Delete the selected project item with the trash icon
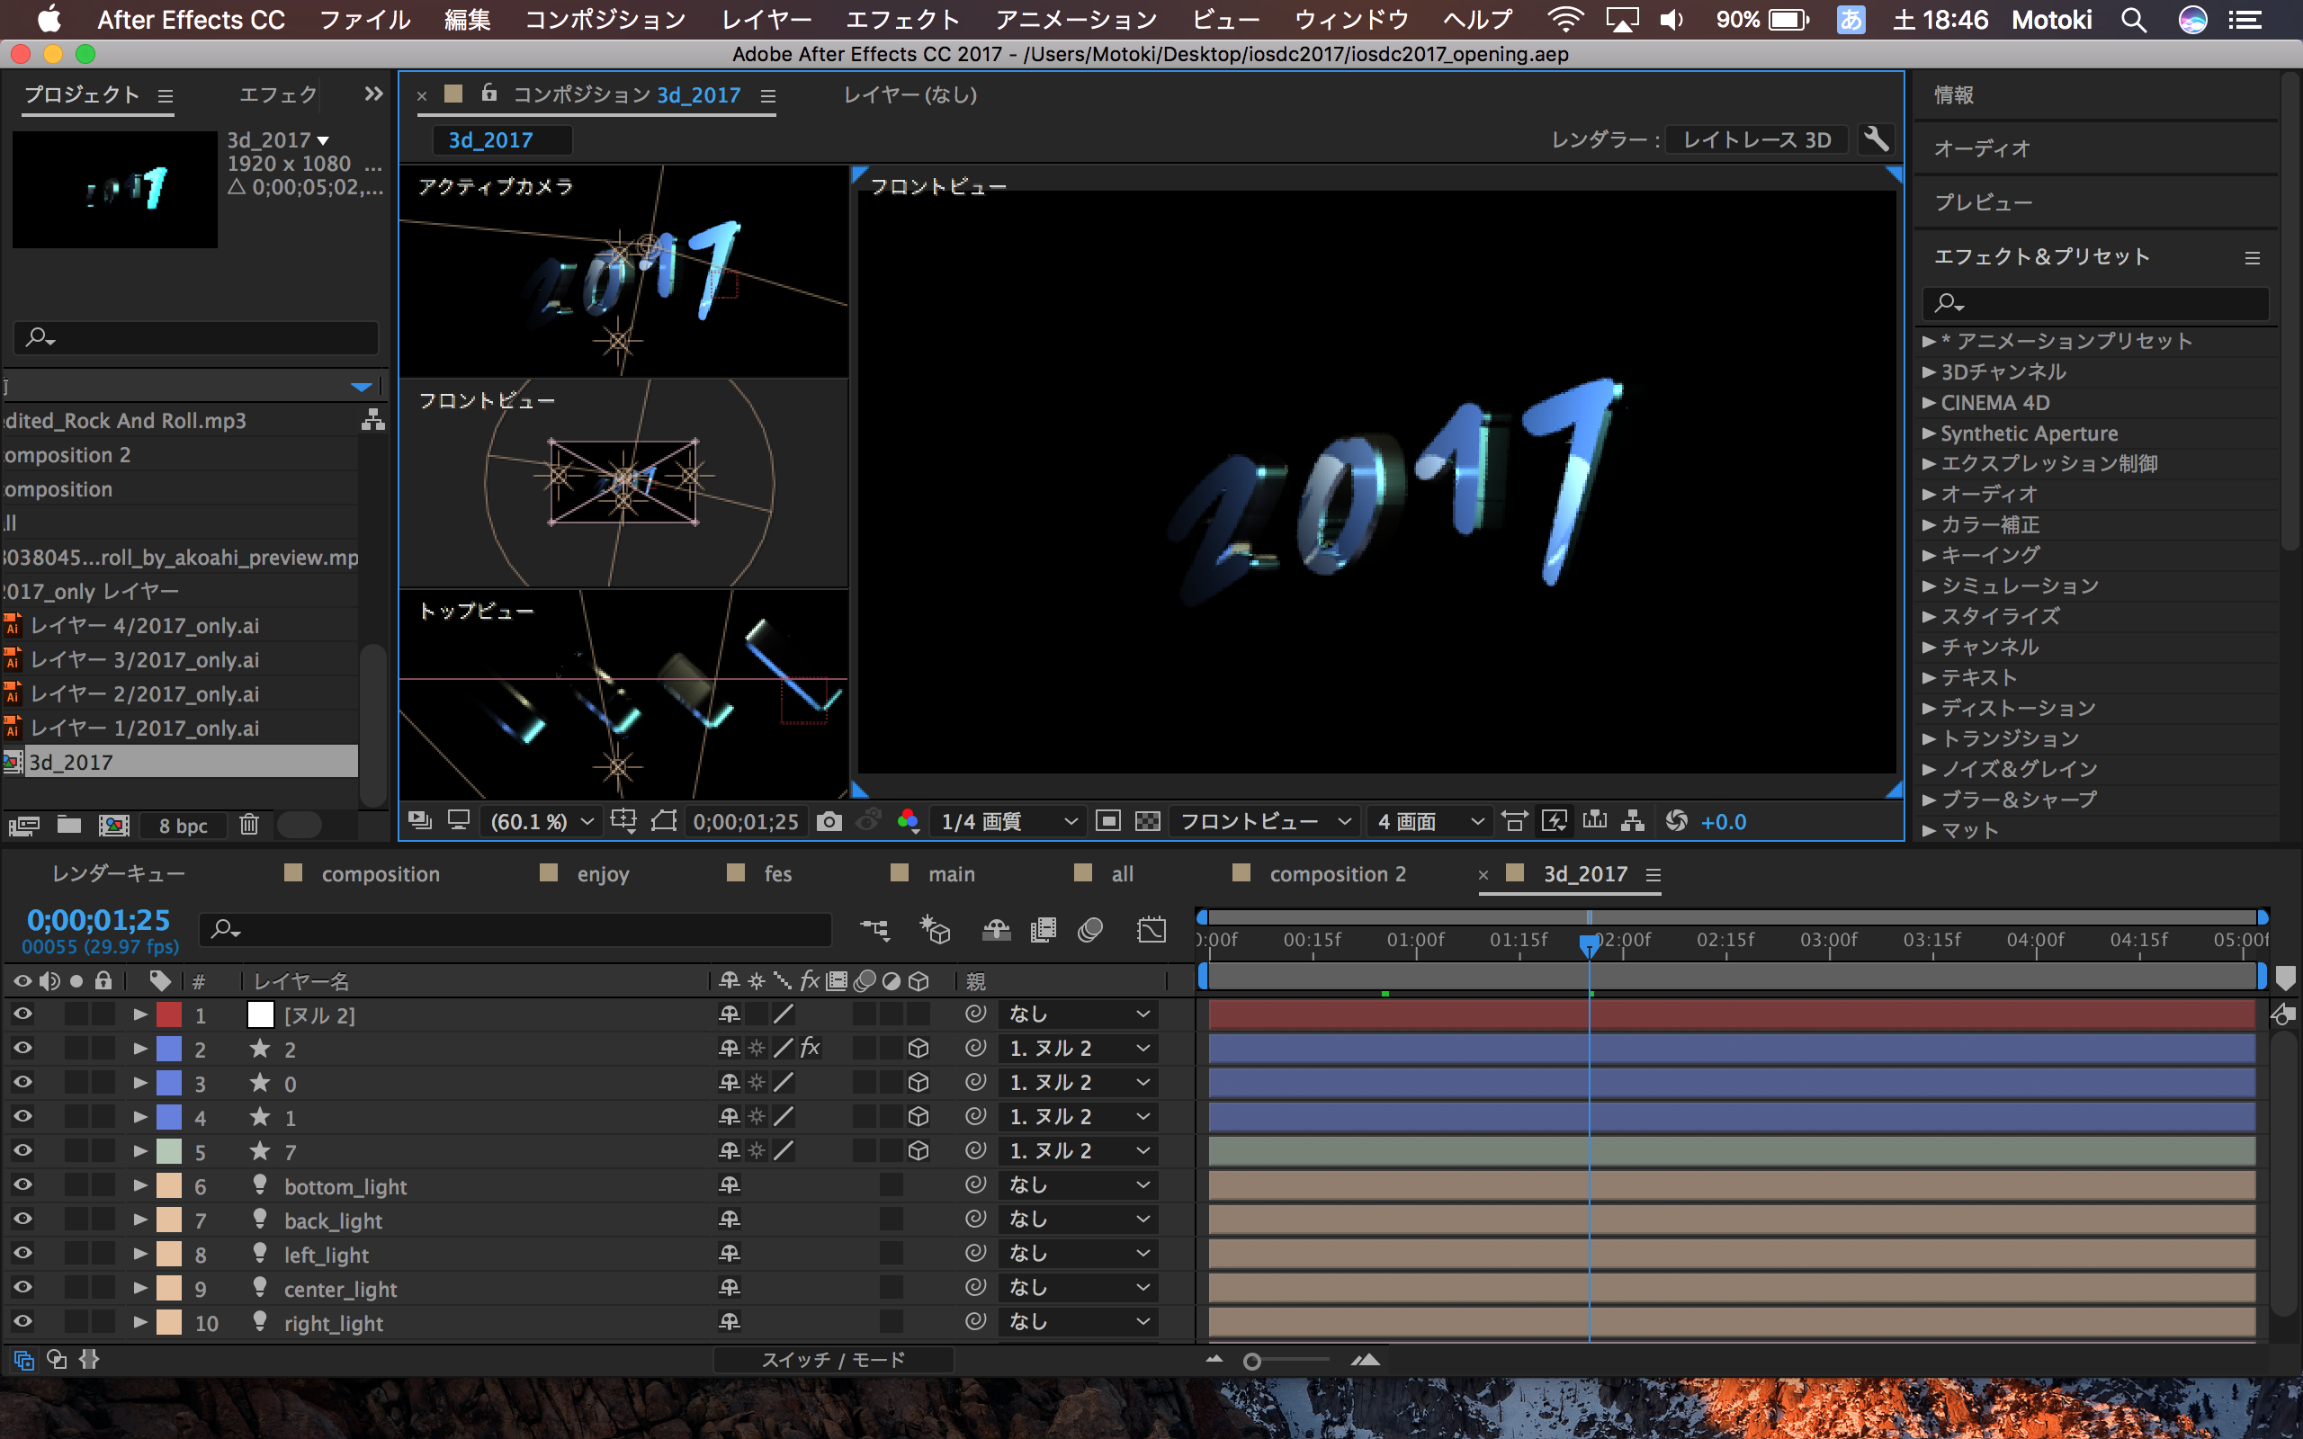 tap(249, 825)
